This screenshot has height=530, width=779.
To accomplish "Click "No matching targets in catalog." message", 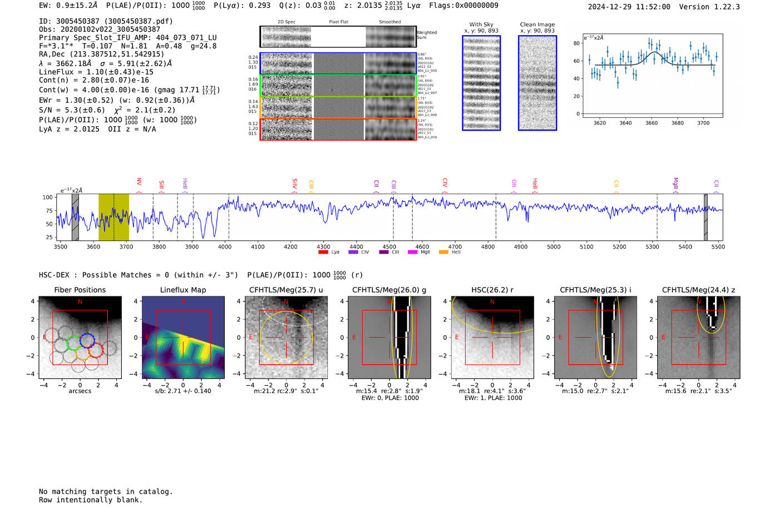I will tap(106, 492).
